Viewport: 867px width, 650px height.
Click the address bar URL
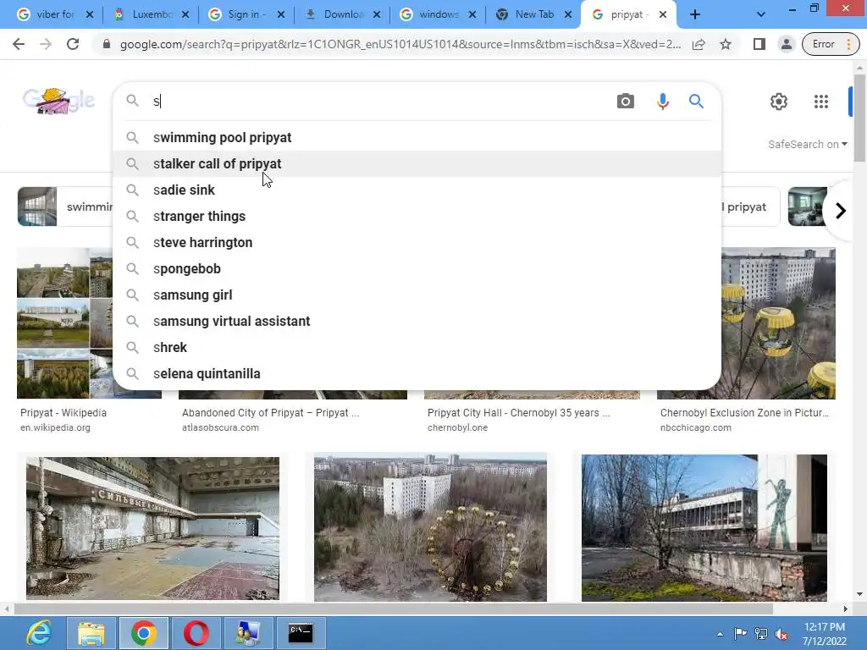click(400, 44)
